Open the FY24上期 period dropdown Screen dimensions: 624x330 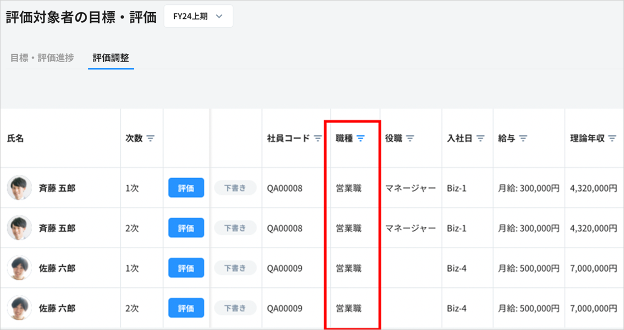(x=198, y=17)
